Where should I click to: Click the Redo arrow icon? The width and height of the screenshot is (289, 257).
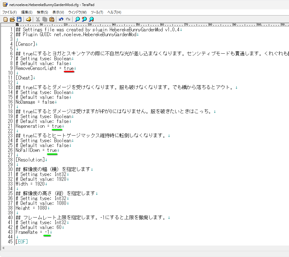68,19
